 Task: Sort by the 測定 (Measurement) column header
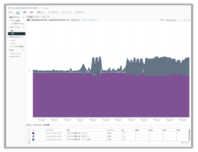coord(68,130)
